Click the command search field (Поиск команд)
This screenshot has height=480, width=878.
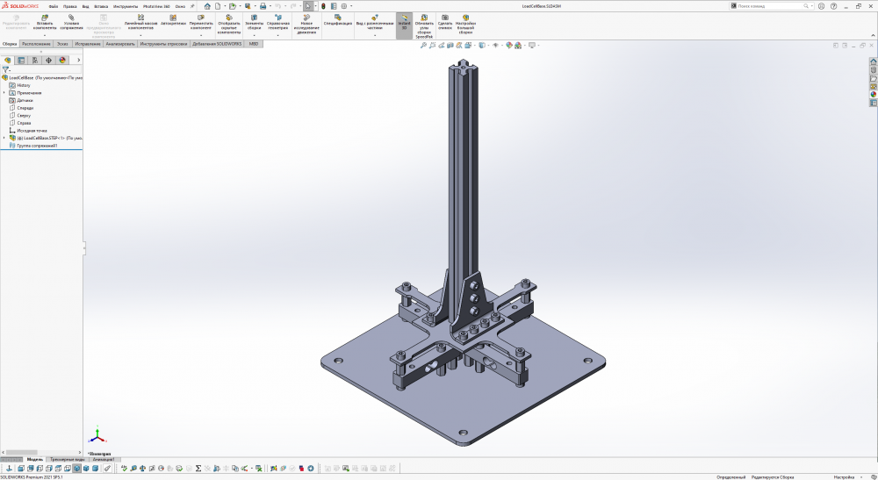click(764, 6)
